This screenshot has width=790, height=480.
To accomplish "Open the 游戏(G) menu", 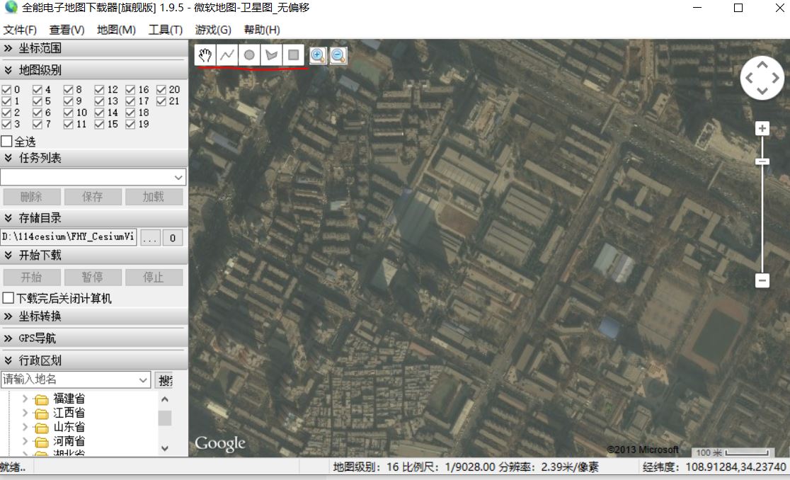I will [x=213, y=30].
